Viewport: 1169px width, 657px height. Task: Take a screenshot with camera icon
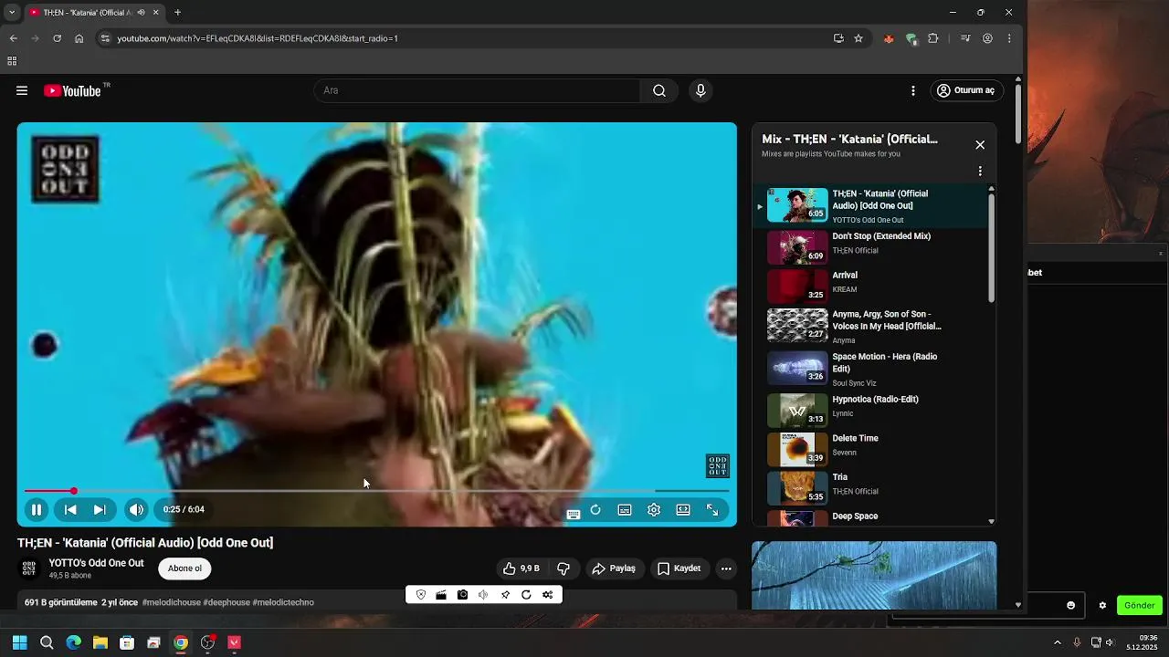coord(463,595)
